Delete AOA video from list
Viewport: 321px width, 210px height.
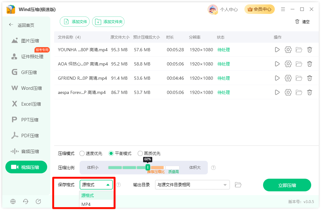coord(310,64)
